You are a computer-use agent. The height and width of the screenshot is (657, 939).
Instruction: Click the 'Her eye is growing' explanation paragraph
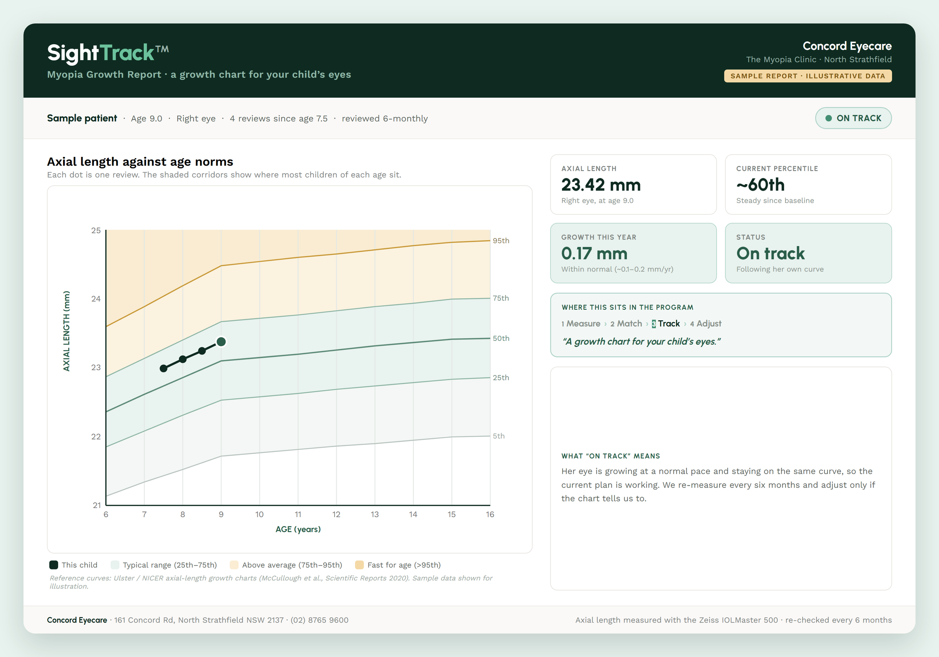[718, 484]
